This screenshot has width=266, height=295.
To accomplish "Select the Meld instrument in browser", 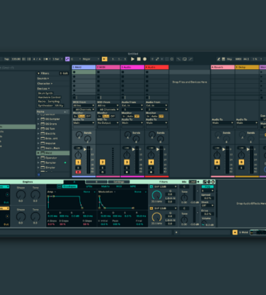I will click(53, 153).
